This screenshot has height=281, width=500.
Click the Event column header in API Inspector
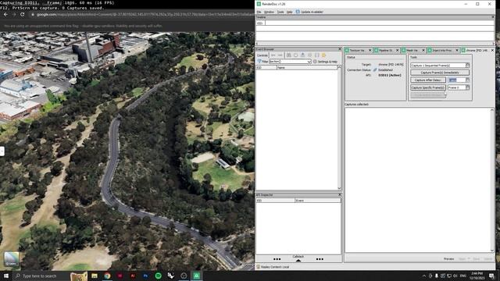(x=318, y=201)
